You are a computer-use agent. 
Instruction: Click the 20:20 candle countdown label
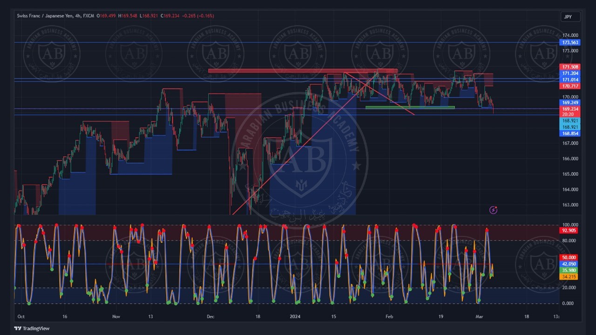point(570,114)
